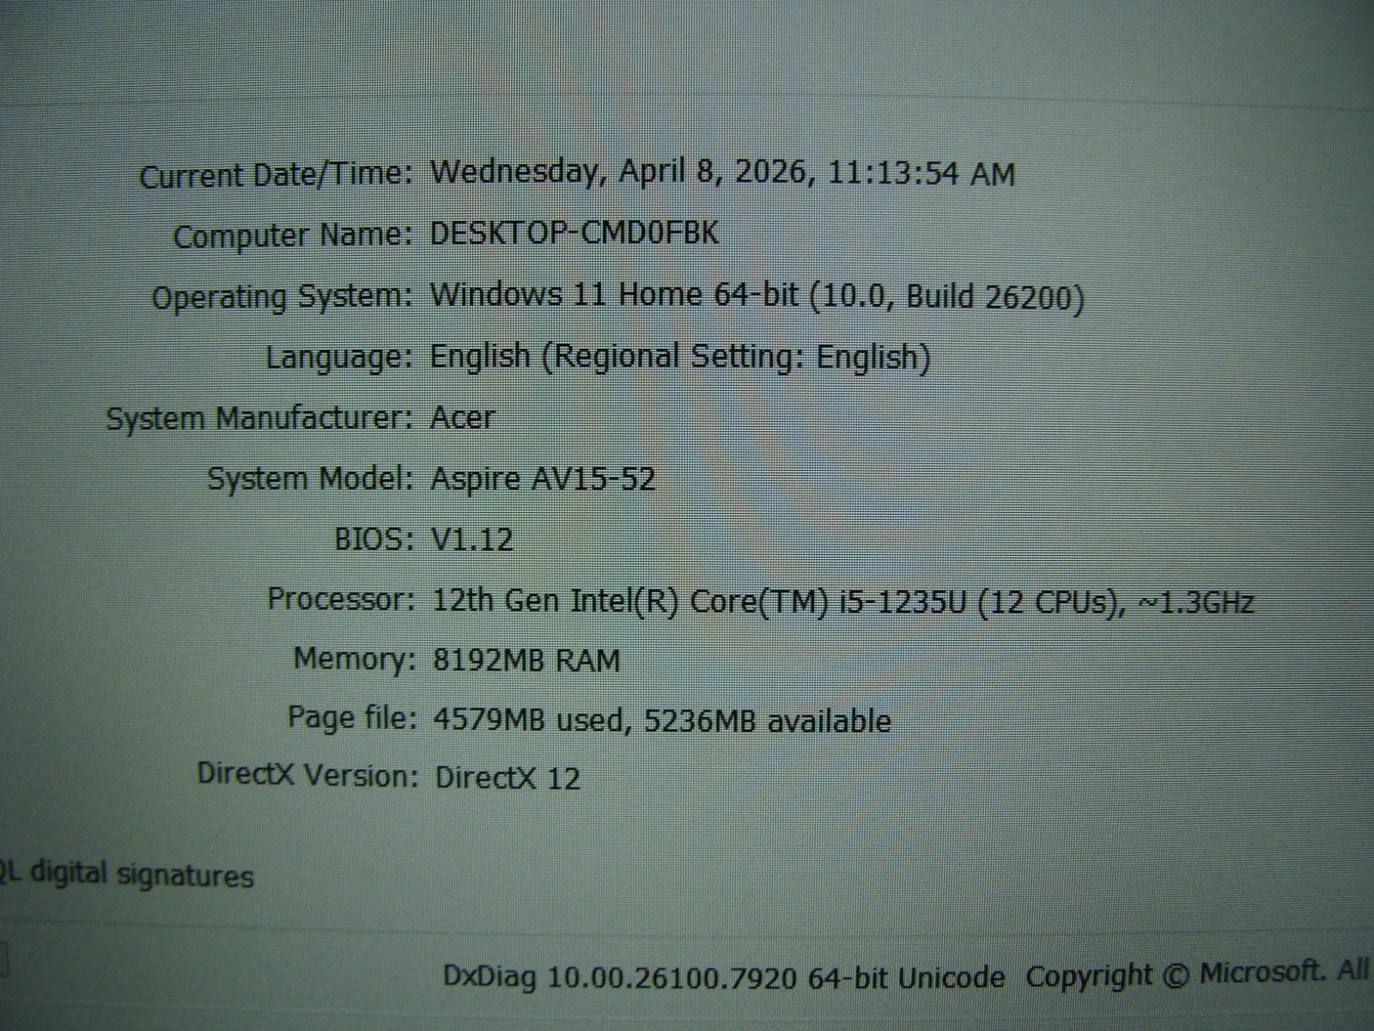
Task: Click the BIOS version V1.12
Action: point(471,540)
